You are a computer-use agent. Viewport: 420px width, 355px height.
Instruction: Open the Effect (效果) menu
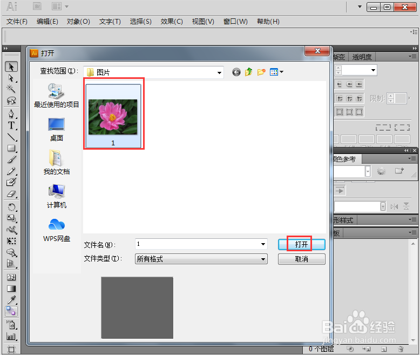pos(172,22)
